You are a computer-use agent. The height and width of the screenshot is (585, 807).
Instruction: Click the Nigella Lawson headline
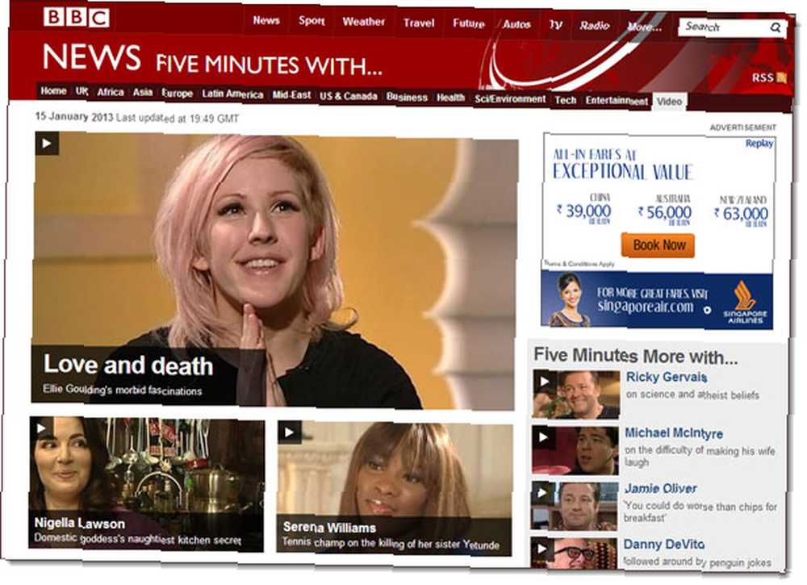coord(79,523)
